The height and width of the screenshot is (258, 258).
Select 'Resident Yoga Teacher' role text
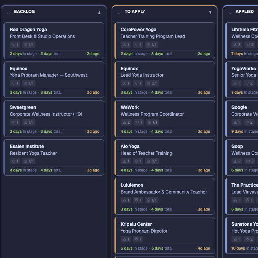point(33,153)
